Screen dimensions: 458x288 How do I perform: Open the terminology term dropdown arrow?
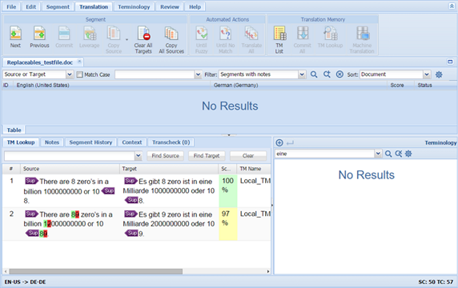pos(378,154)
